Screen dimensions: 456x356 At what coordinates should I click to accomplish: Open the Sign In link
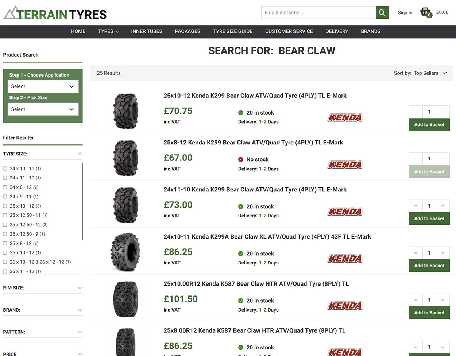405,12
